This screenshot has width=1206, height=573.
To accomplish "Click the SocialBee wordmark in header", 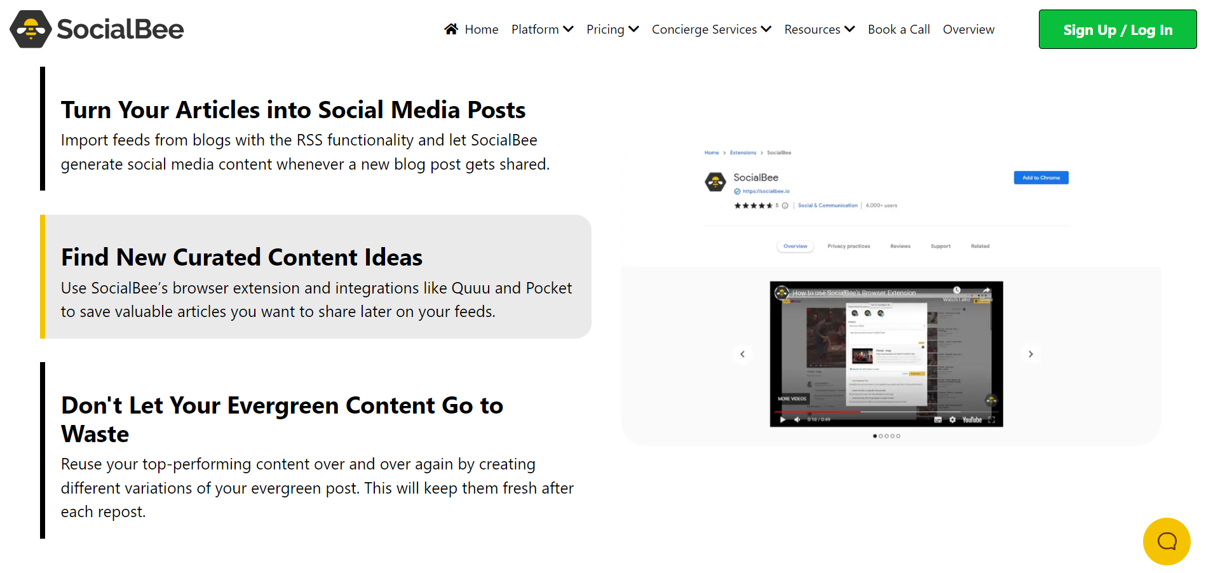I will 120,29.
